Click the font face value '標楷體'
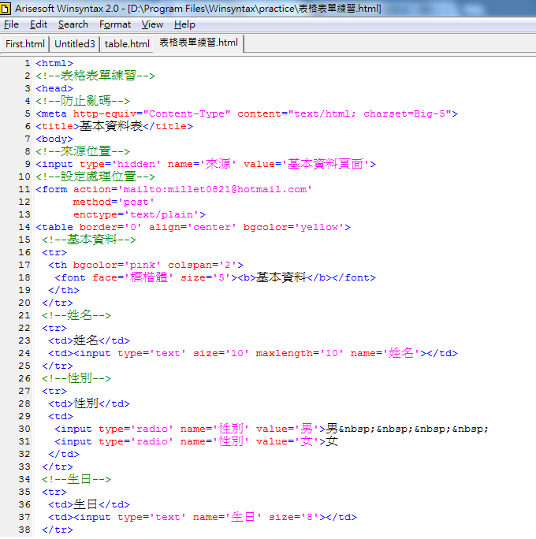This screenshot has height=539, width=536. click(x=149, y=277)
